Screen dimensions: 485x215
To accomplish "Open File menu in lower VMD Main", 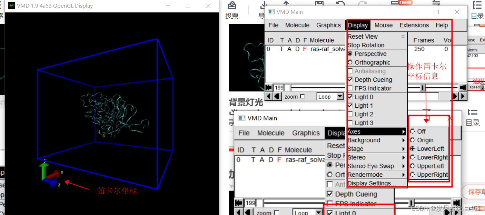I will (x=244, y=133).
